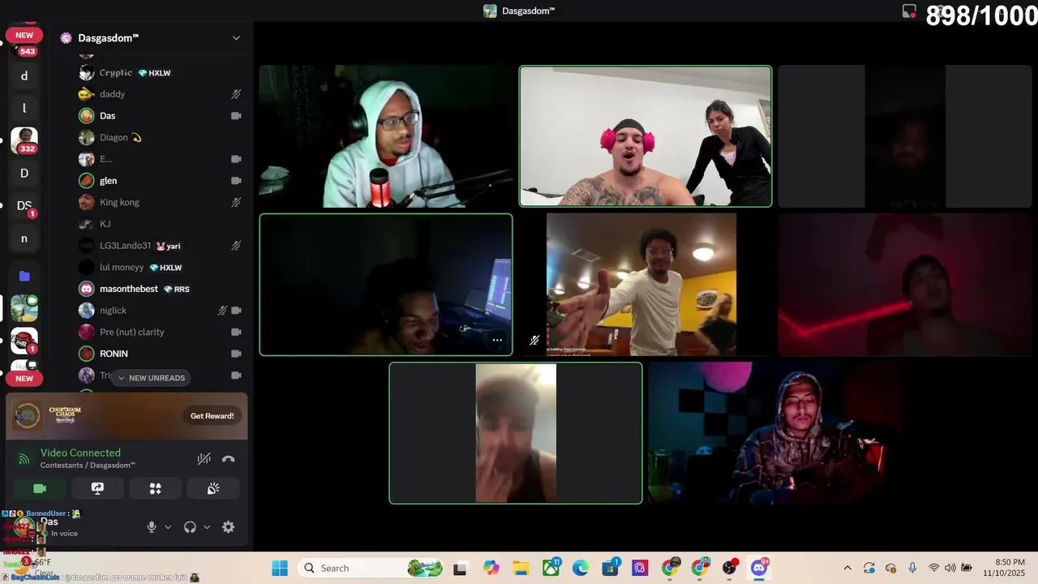Click the connection signal strength icon

pos(24,459)
